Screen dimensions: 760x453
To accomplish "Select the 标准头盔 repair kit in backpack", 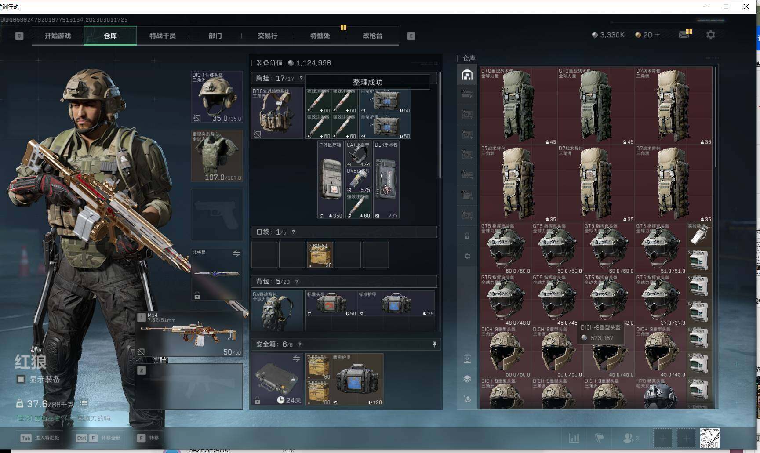I will point(331,304).
